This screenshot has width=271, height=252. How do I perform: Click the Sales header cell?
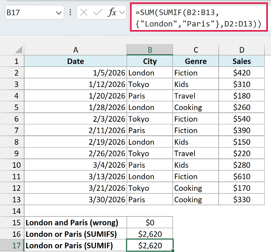tap(242, 61)
